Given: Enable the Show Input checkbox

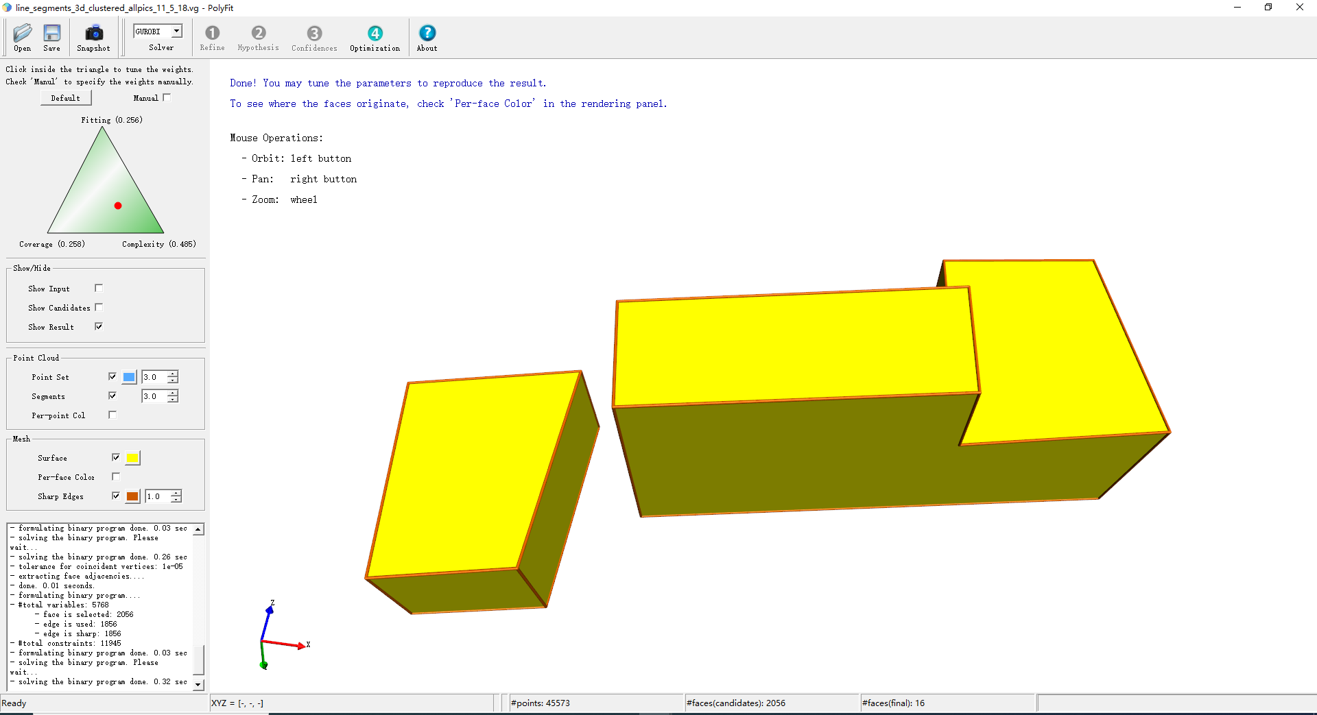Looking at the screenshot, I should [99, 288].
